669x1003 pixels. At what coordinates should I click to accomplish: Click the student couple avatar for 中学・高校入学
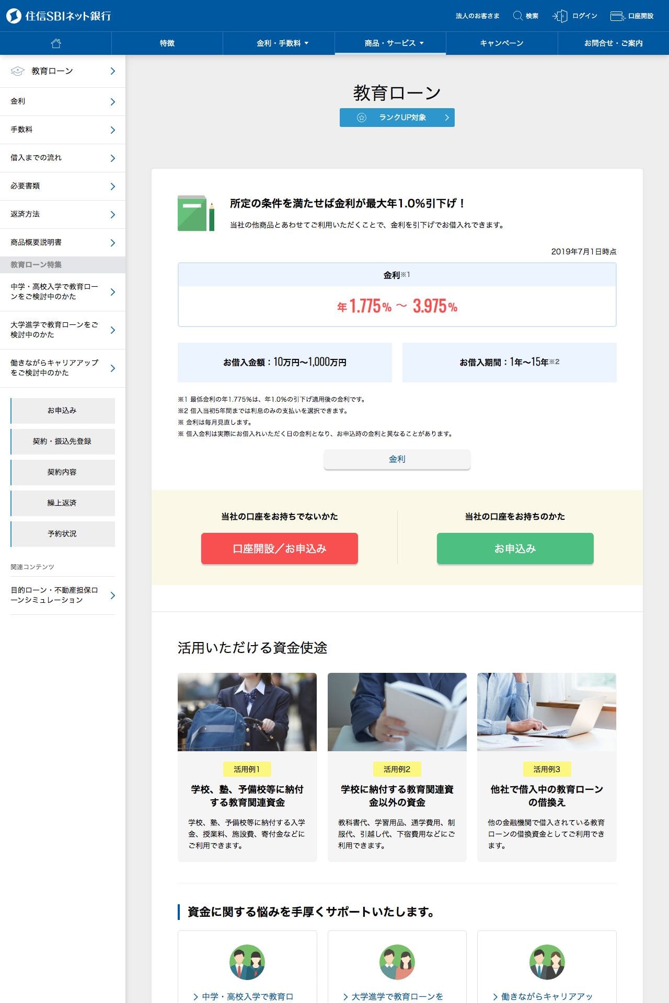coord(247,962)
